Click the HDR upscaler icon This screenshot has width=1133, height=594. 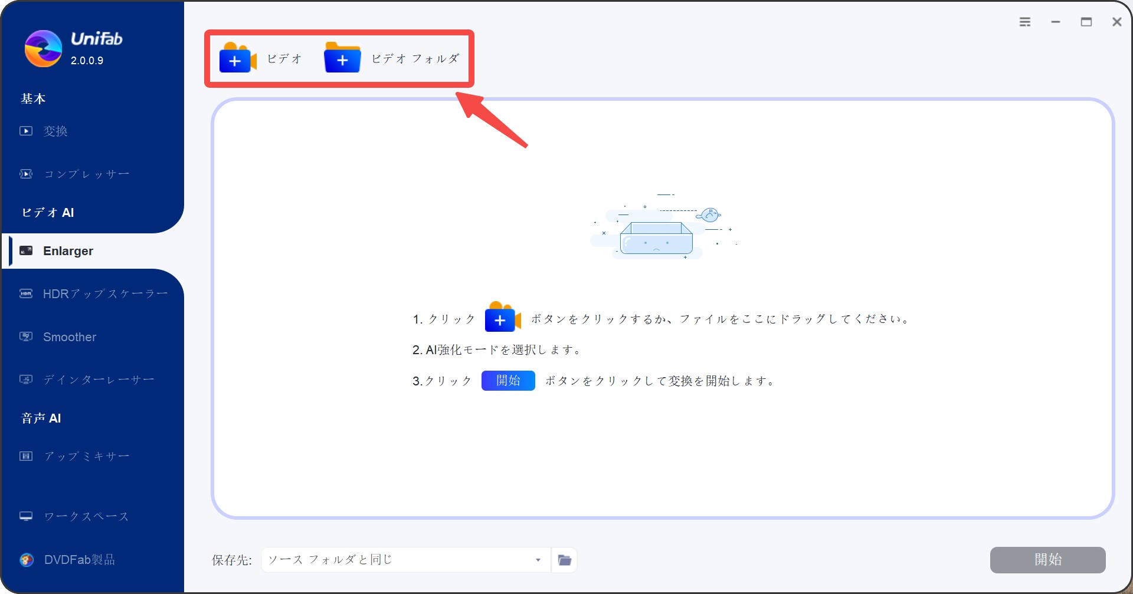pyautogui.click(x=26, y=293)
